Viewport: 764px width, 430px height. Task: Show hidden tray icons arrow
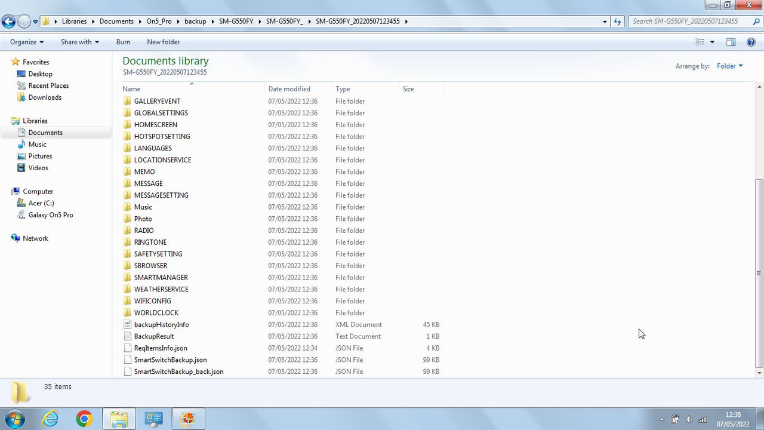pos(661,420)
